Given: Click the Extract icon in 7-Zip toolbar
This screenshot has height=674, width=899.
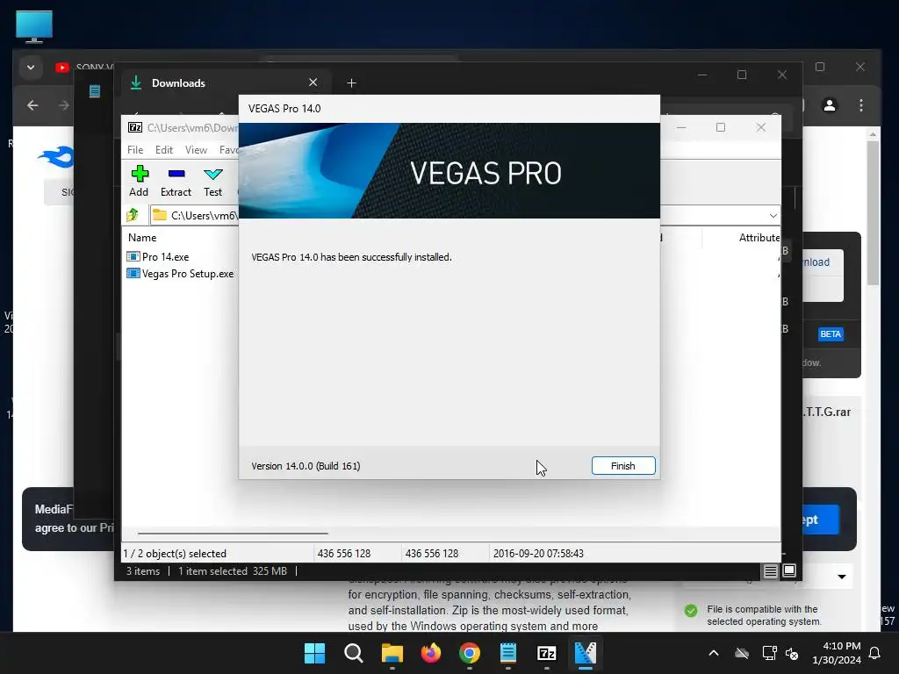Looking at the screenshot, I should tap(176, 181).
